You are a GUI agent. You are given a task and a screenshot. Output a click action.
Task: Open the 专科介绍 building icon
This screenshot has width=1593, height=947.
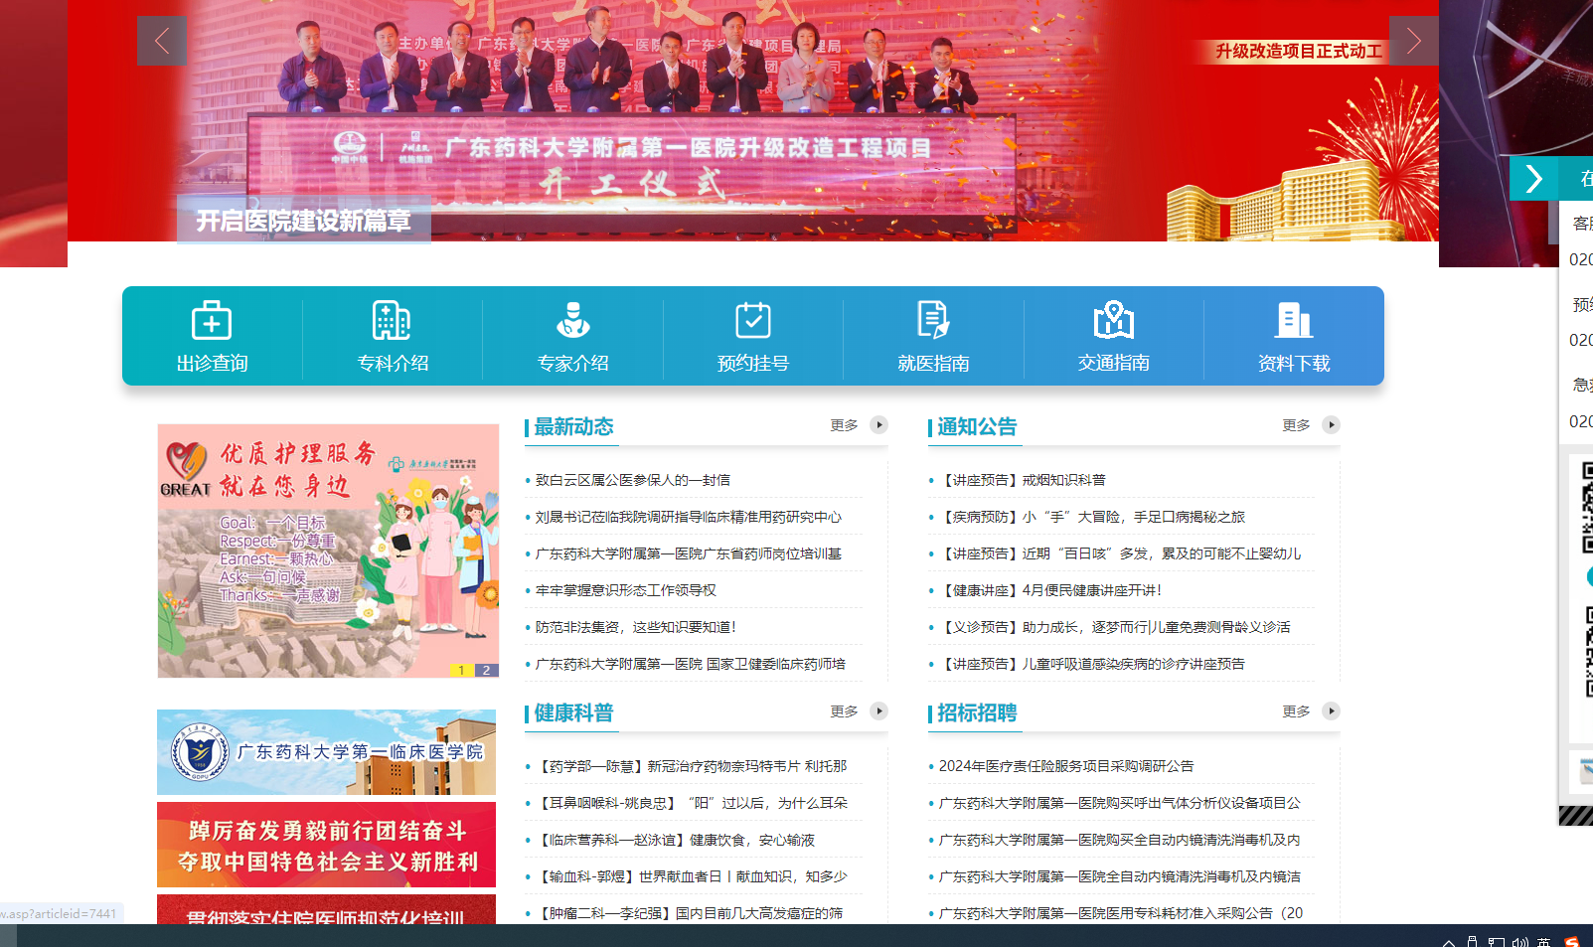pos(392,321)
